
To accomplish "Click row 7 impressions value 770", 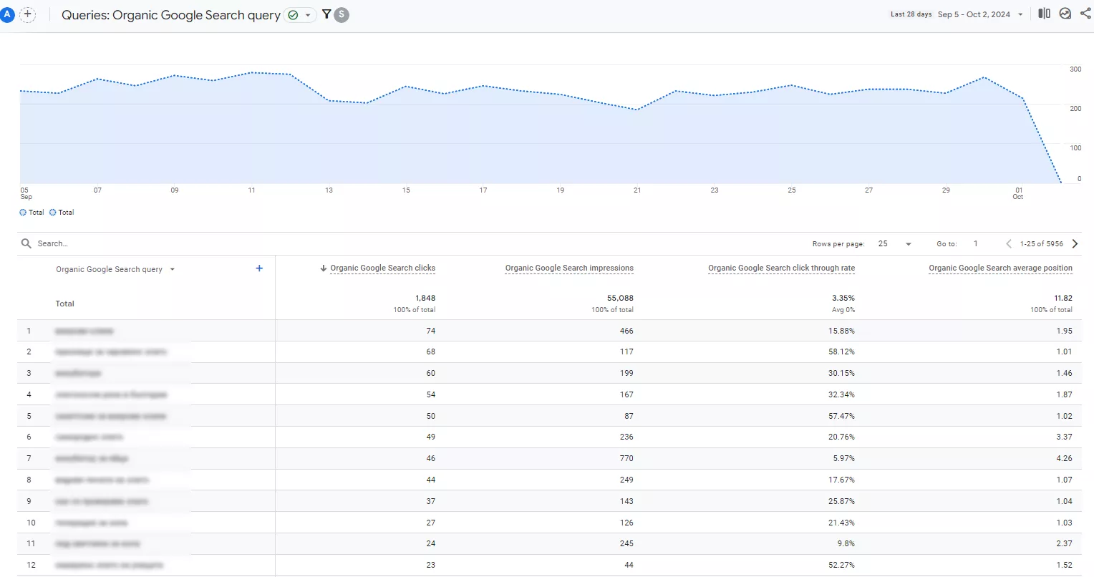I will click(626, 458).
